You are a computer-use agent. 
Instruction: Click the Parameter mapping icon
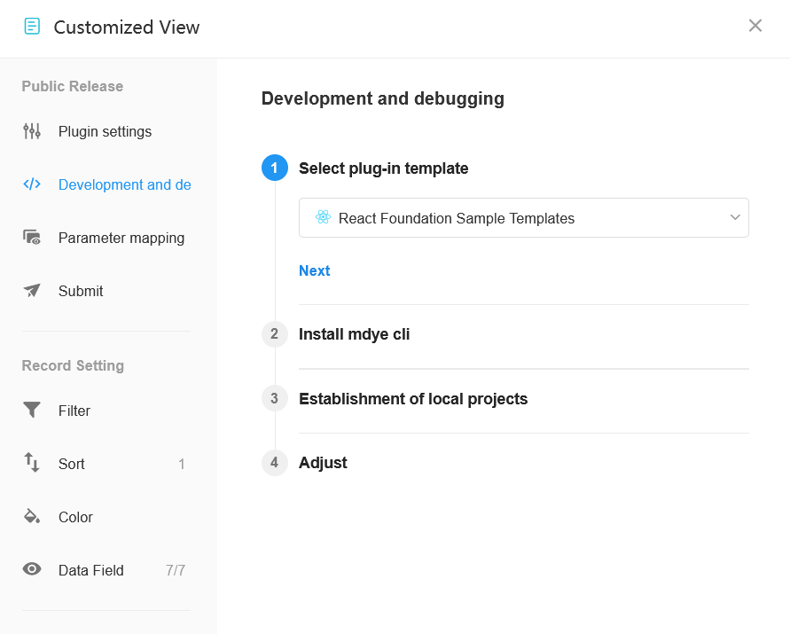pos(32,238)
